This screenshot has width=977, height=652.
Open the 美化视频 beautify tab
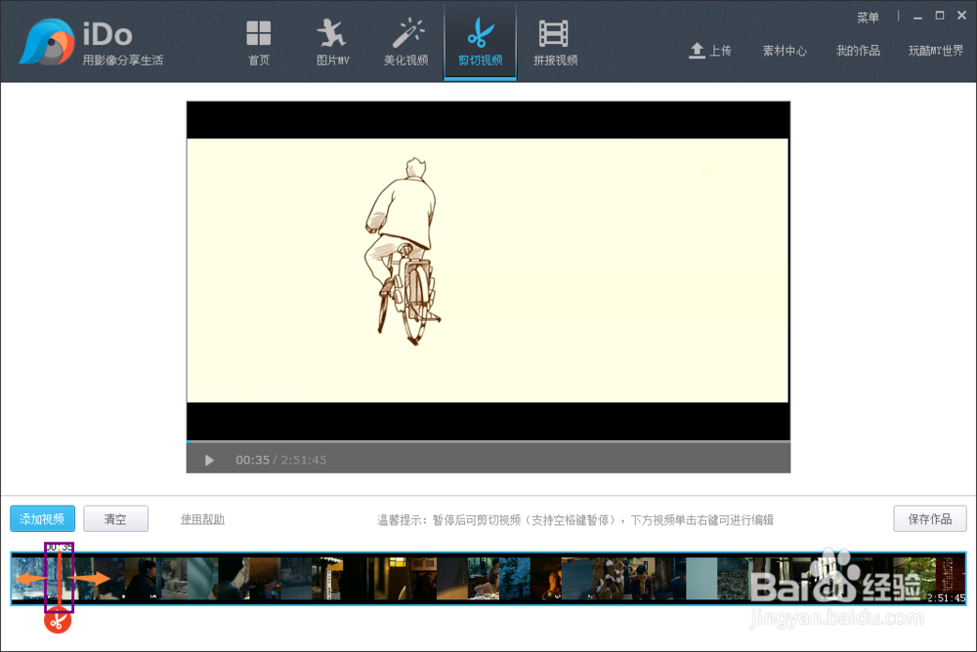(405, 42)
